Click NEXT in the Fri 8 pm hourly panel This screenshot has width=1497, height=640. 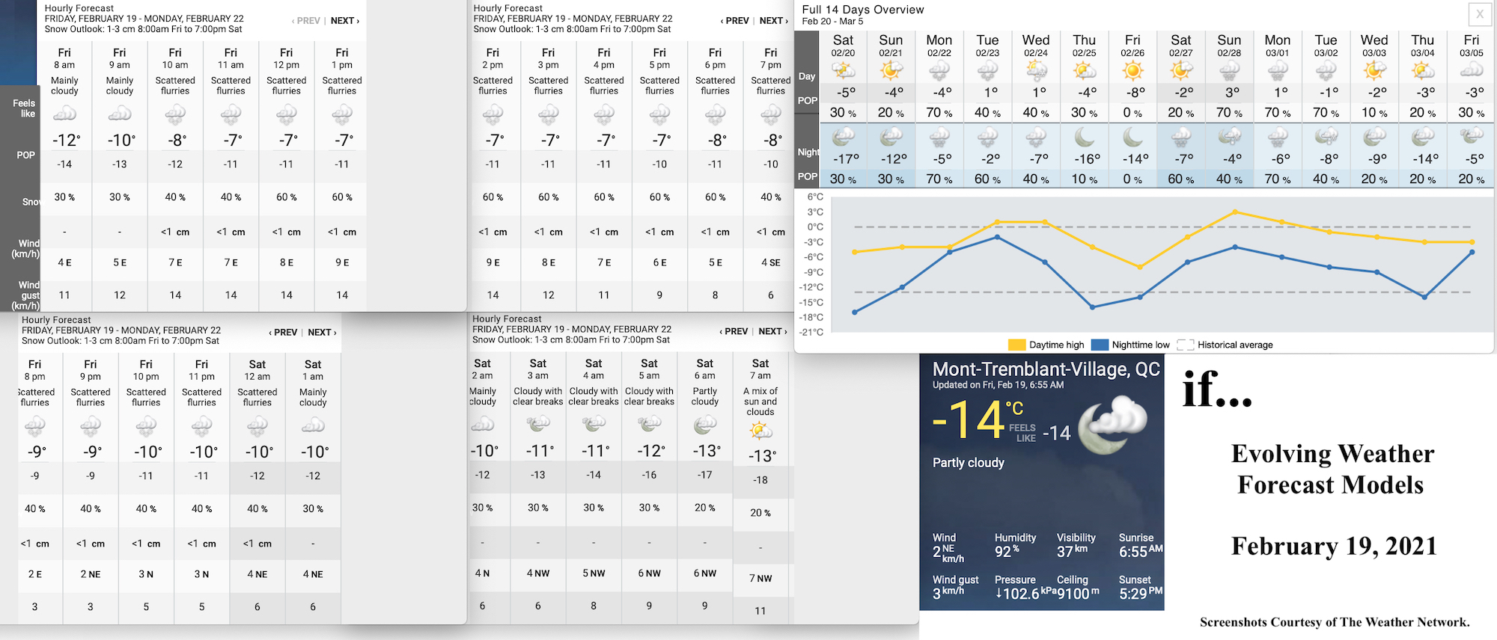coord(323,333)
